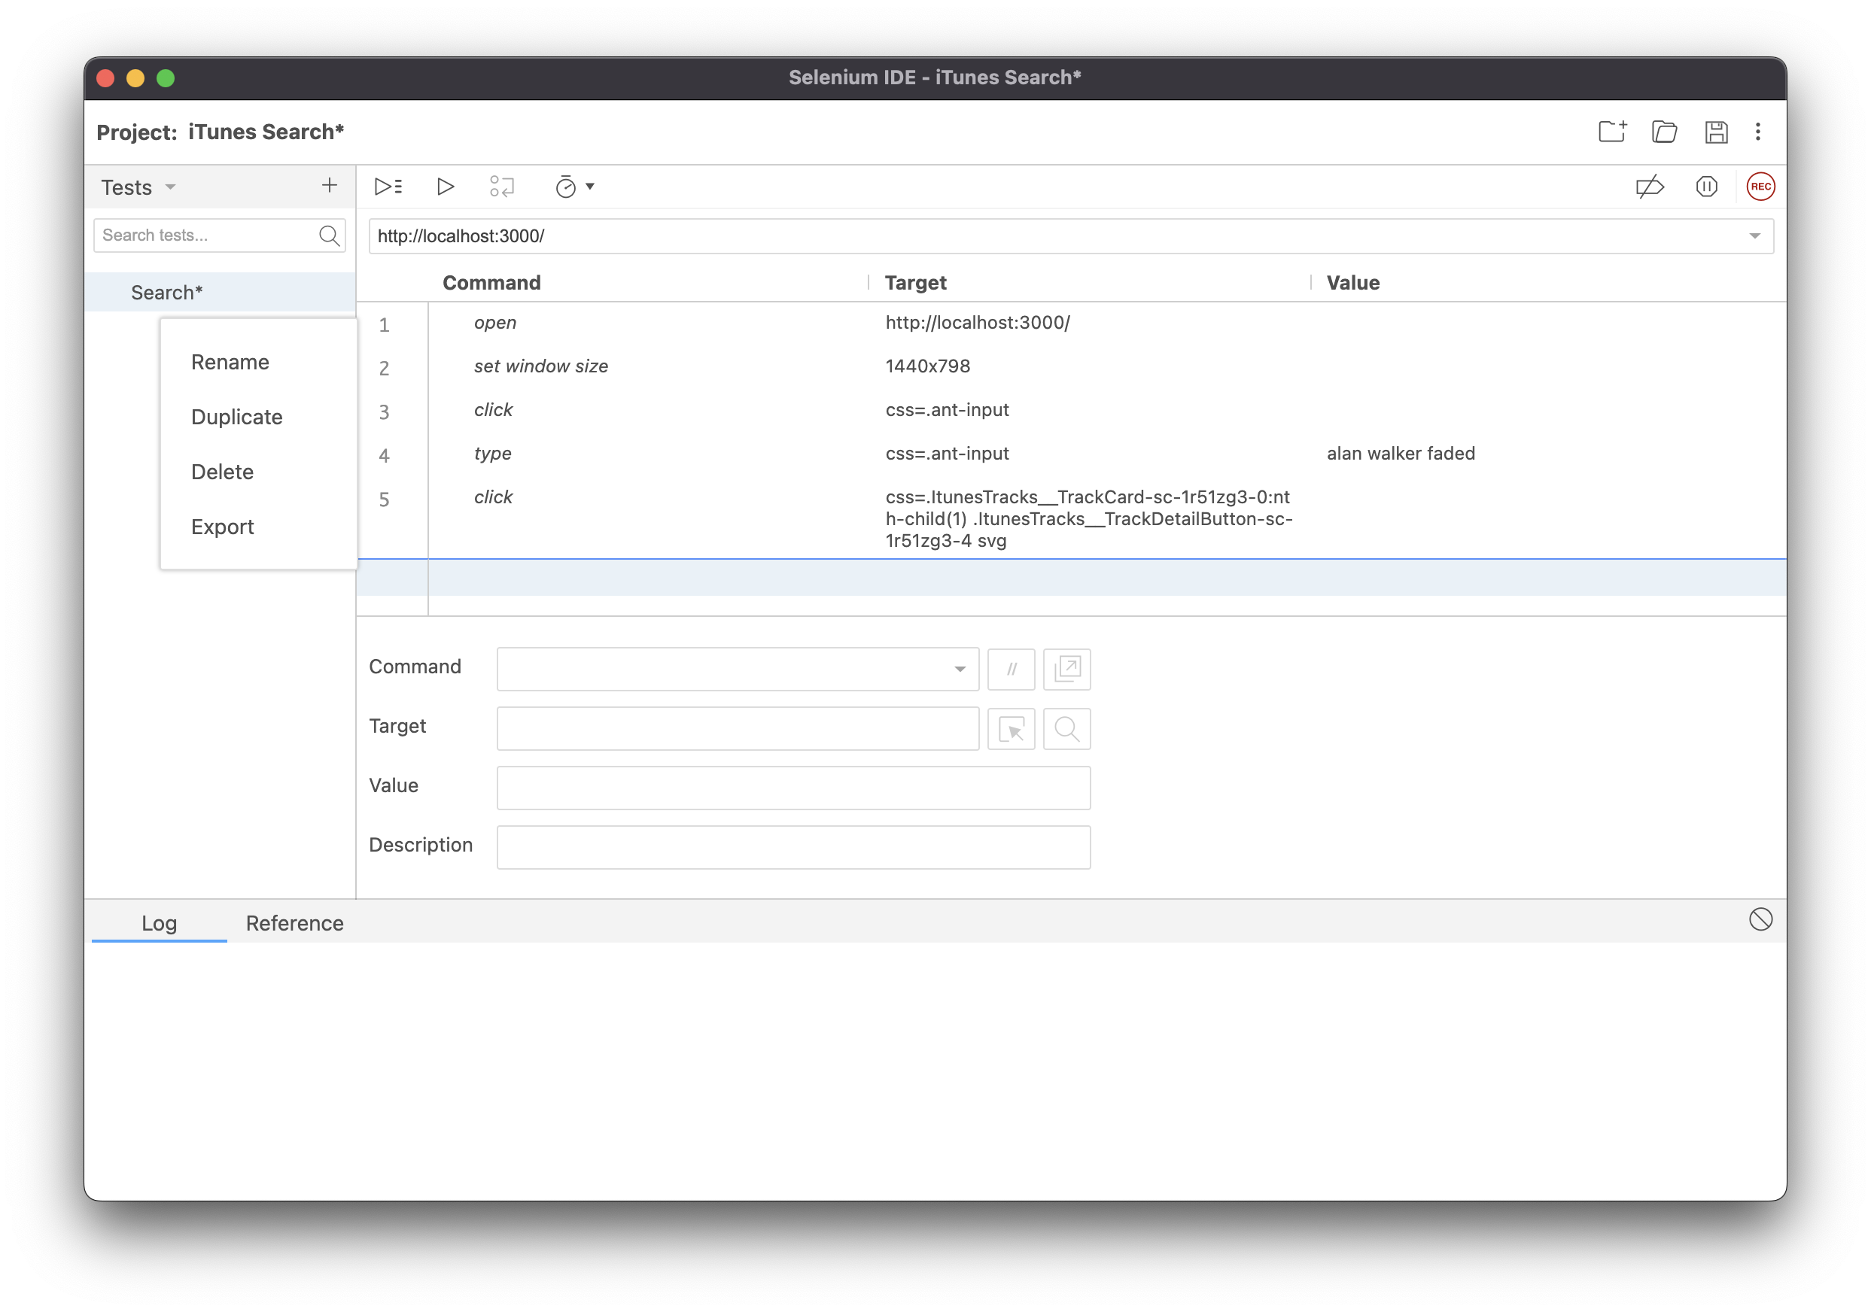Create a new project icon
The image size is (1871, 1312).
click(1612, 132)
